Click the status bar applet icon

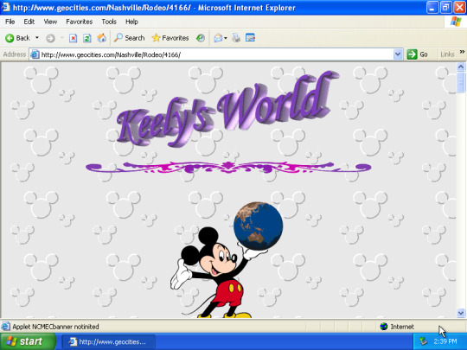pyautogui.click(x=6, y=327)
